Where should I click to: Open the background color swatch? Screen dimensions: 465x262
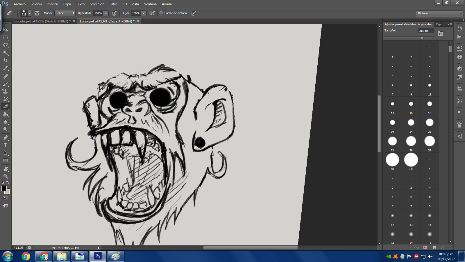click(8, 192)
